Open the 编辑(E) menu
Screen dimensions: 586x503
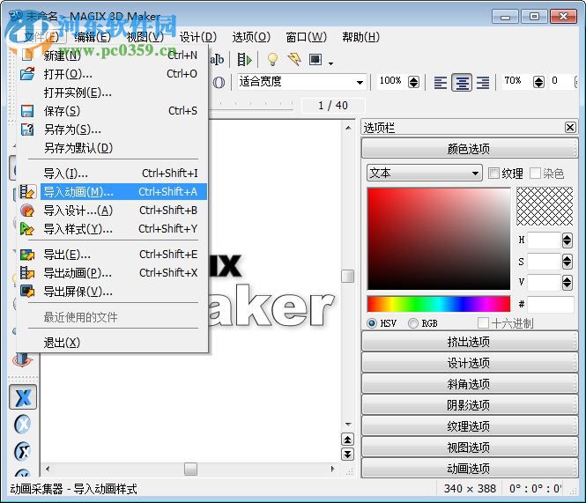tap(93, 37)
